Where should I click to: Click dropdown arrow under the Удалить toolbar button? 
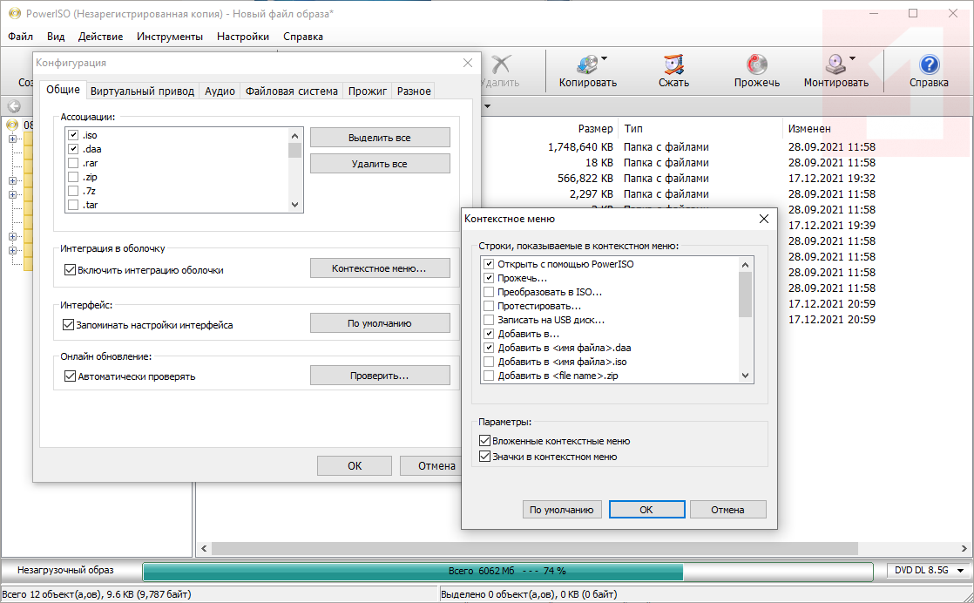tap(487, 106)
